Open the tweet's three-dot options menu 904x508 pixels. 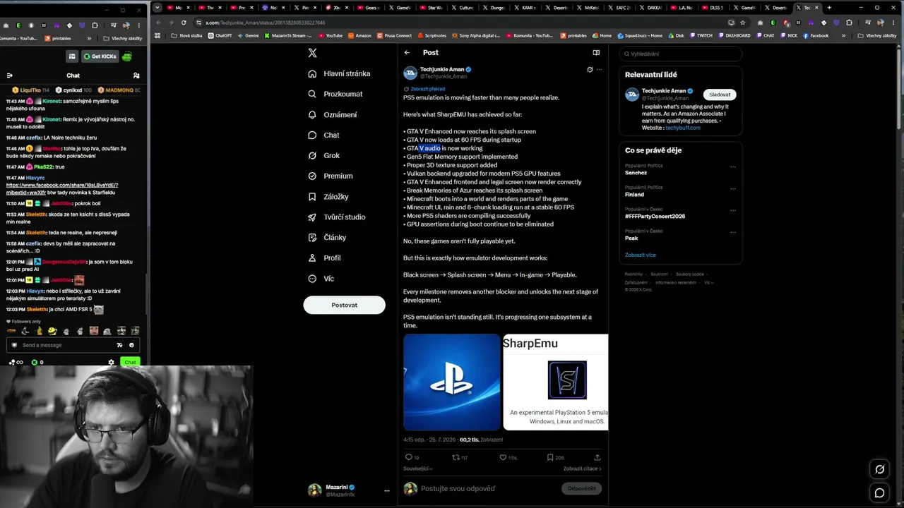pyautogui.click(x=600, y=70)
